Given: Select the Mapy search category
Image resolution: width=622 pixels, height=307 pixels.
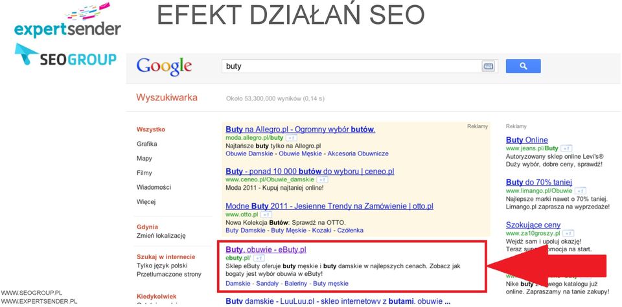Looking at the screenshot, I should (x=144, y=158).
